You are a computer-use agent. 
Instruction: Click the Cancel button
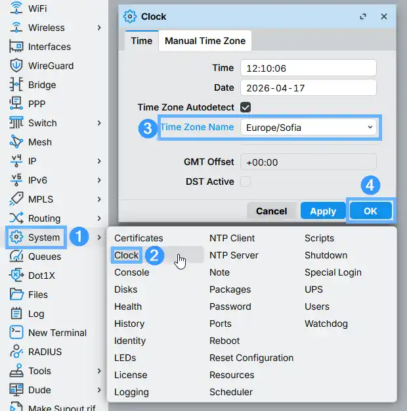[271, 211]
